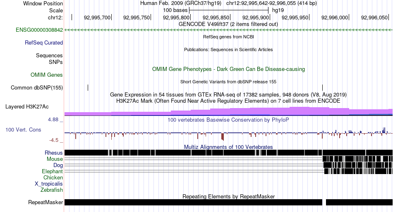The image size is (393, 212).
Task: Click the OMIM Genes track label
Action: [x=47, y=75]
